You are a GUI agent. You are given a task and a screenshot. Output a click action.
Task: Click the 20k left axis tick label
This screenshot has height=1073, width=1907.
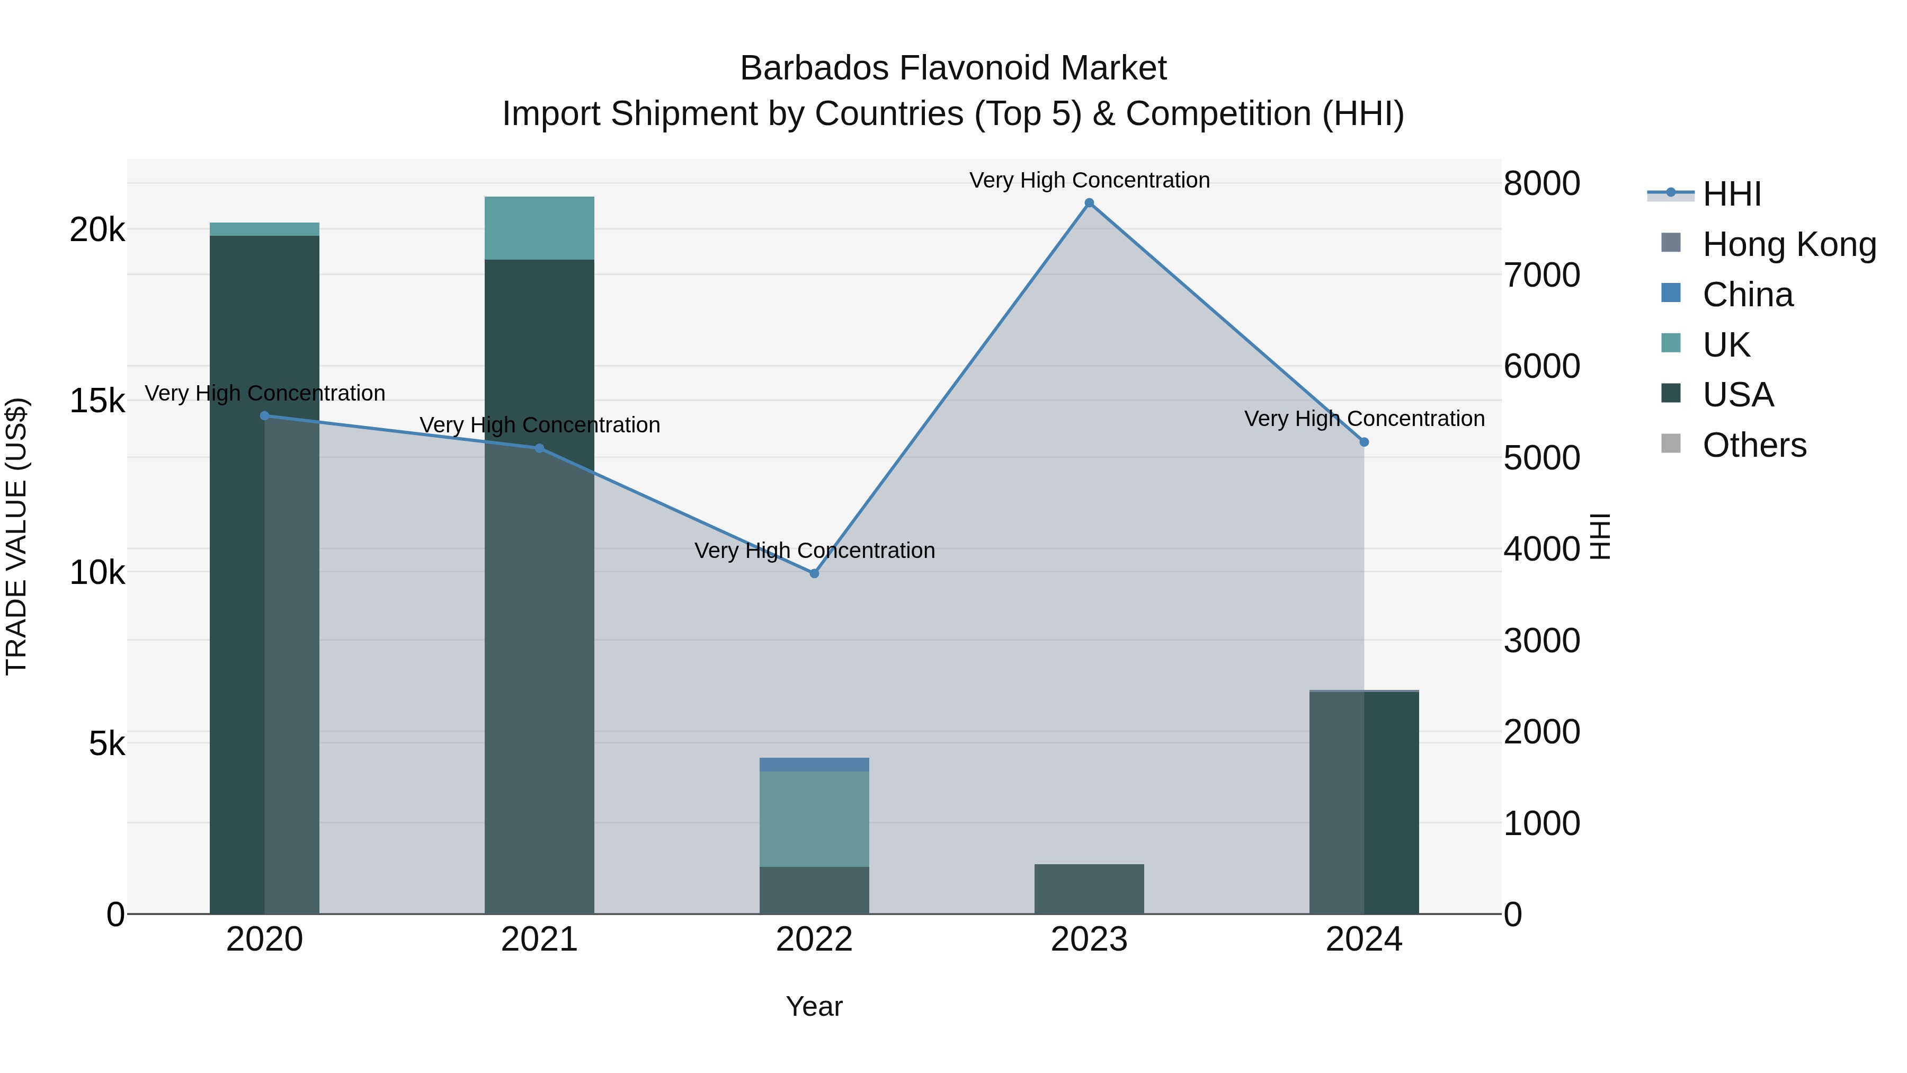[97, 229]
